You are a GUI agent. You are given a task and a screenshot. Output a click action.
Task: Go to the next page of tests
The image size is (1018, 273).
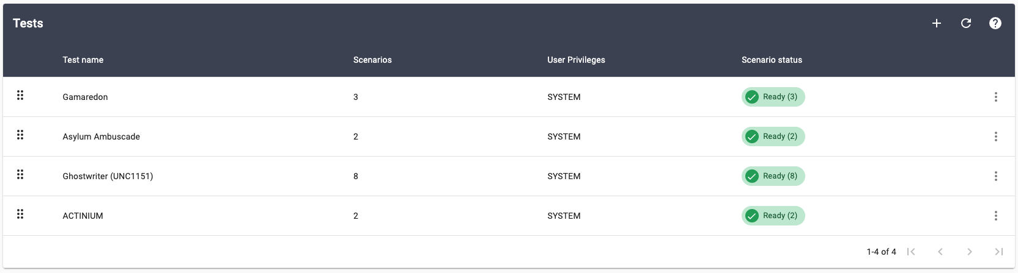[x=969, y=252]
